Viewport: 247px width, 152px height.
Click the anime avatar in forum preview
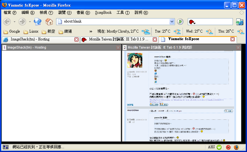tap(135, 60)
